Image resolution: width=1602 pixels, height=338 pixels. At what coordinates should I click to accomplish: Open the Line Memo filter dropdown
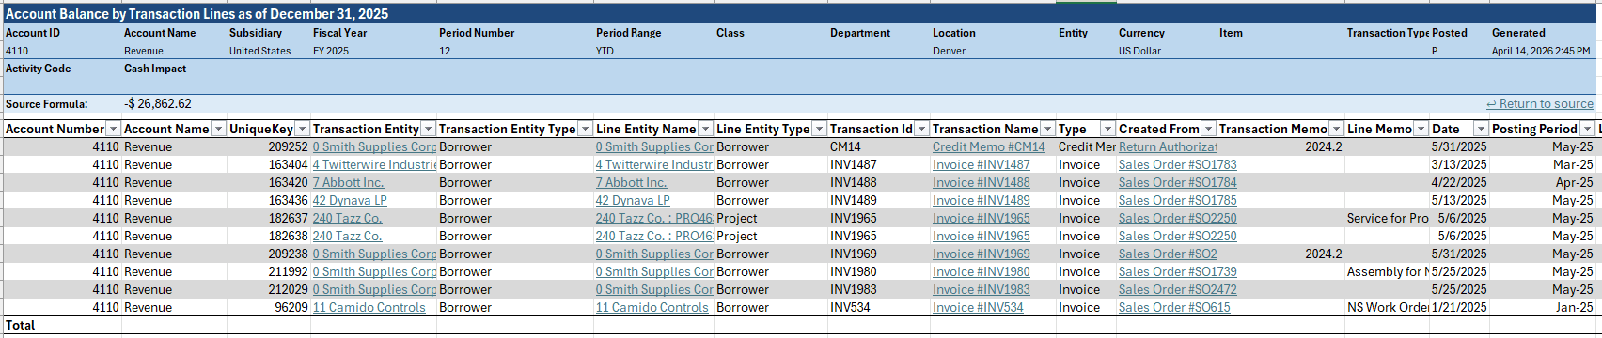click(x=1421, y=129)
